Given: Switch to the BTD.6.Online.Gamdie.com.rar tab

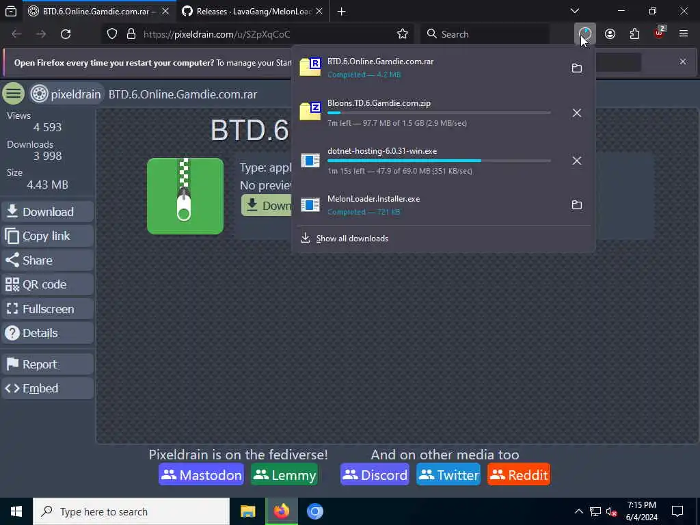Looking at the screenshot, I should click(x=96, y=11).
